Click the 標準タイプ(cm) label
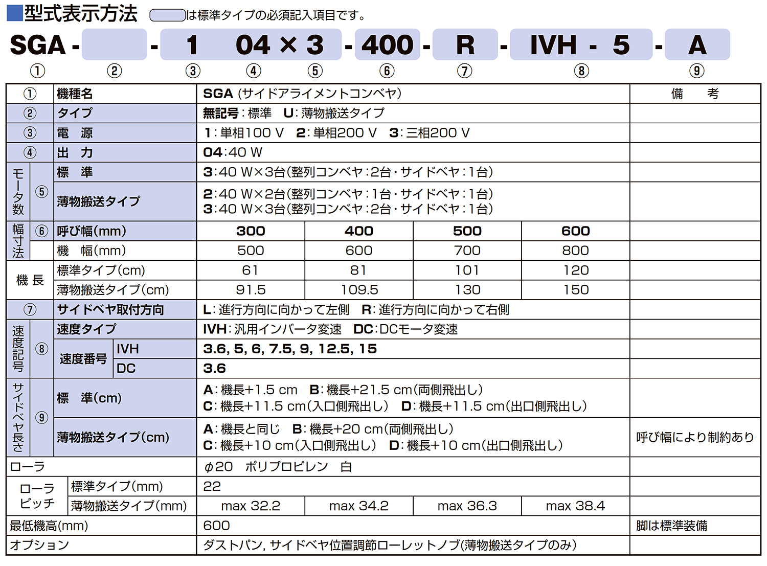 pyautogui.click(x=101, y=270)
